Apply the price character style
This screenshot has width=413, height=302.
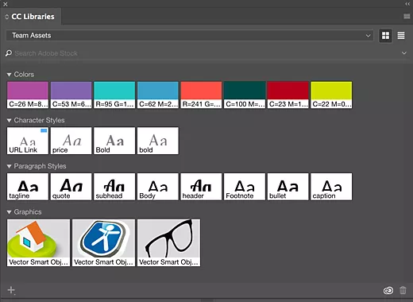pos(71,141)
